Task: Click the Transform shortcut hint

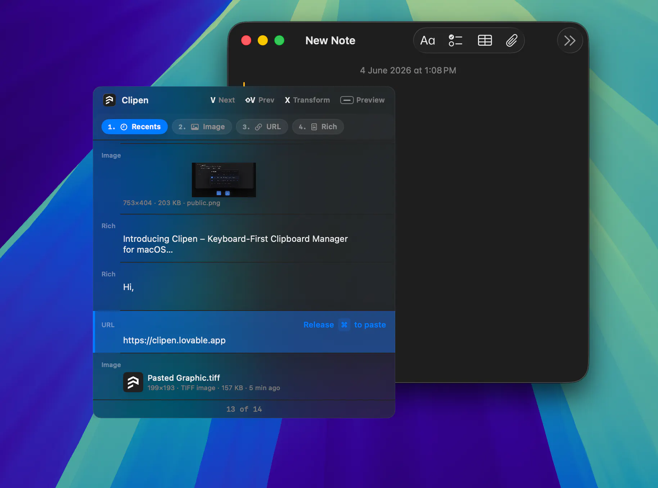Action: pos(307,100)
